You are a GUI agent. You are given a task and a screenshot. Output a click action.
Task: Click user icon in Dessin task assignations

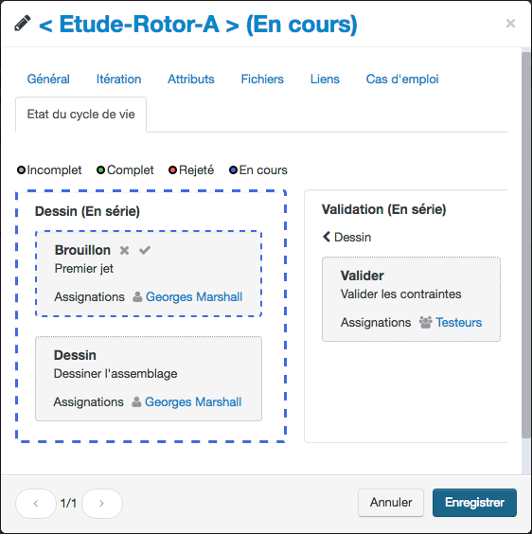[x=136, y=402]
